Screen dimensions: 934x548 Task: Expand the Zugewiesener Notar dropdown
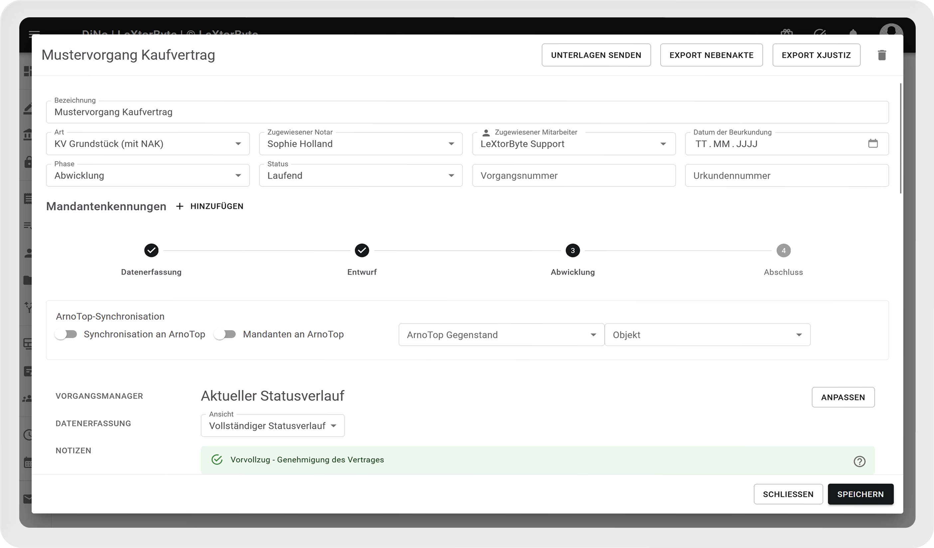[x=360, y=144]
